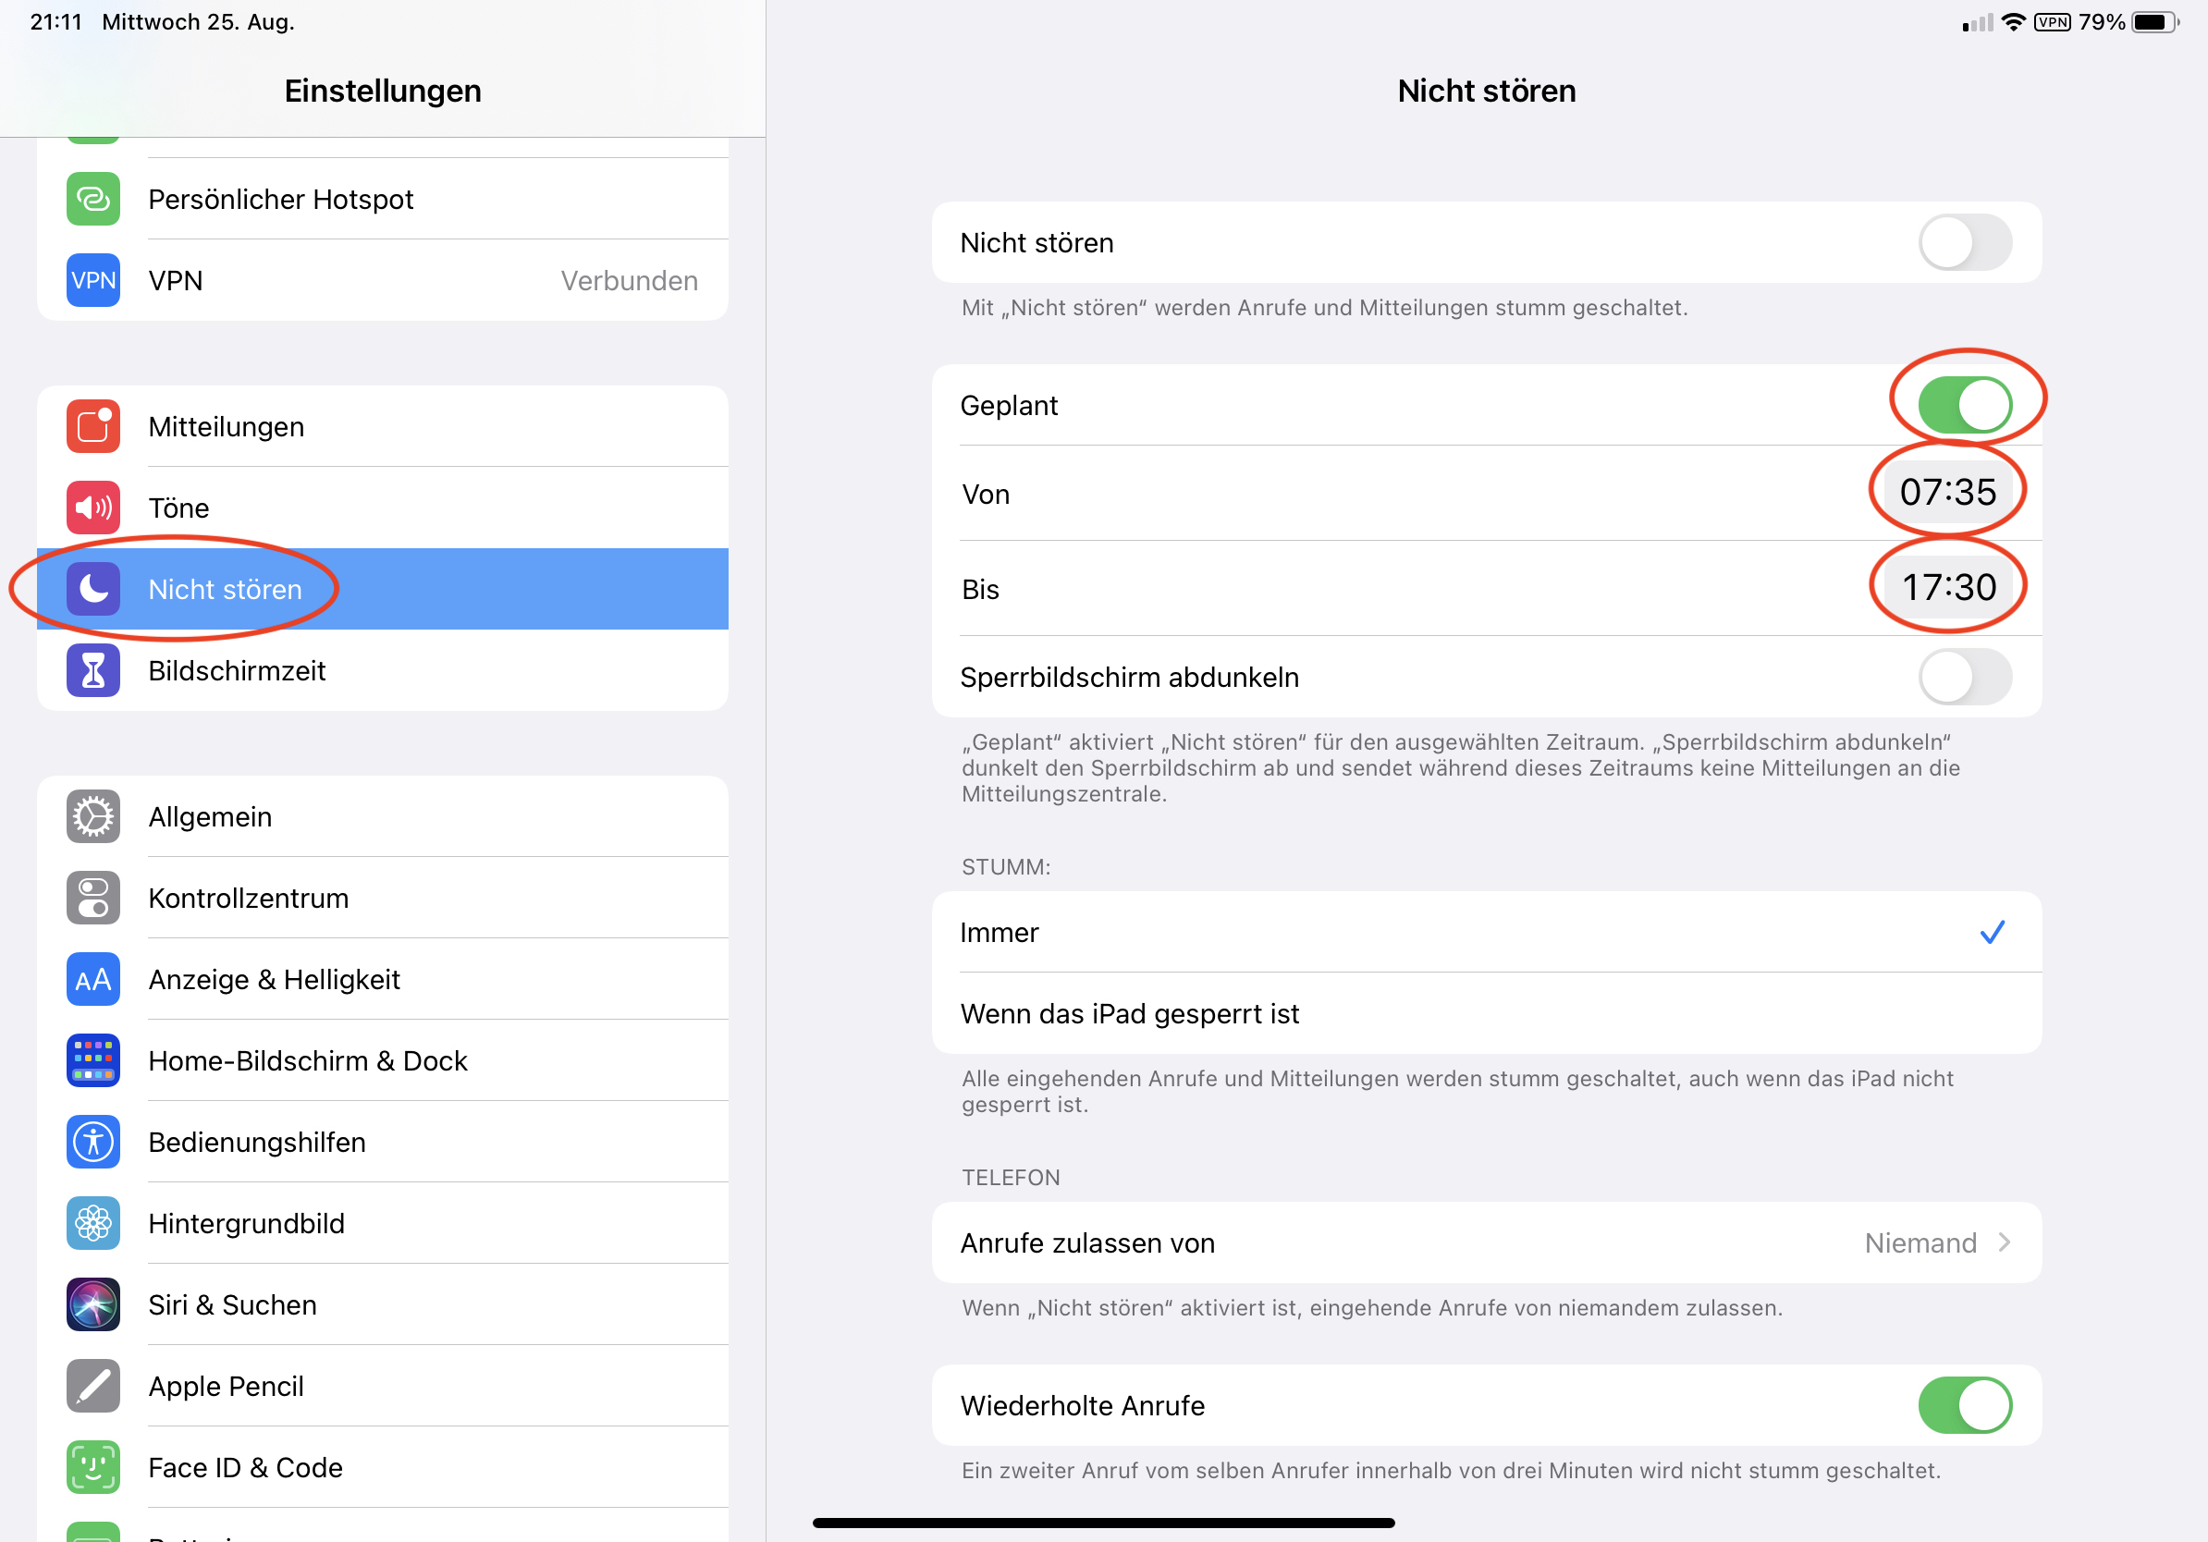The width and height of the screenshot is (2208, 1542).
Task: Tap the red Mitteilungen icon
Action: click(x=93, y=427)
